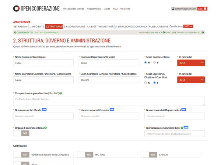
Task: Select F for Sesso Rappresentante
Action: point(154,63)
